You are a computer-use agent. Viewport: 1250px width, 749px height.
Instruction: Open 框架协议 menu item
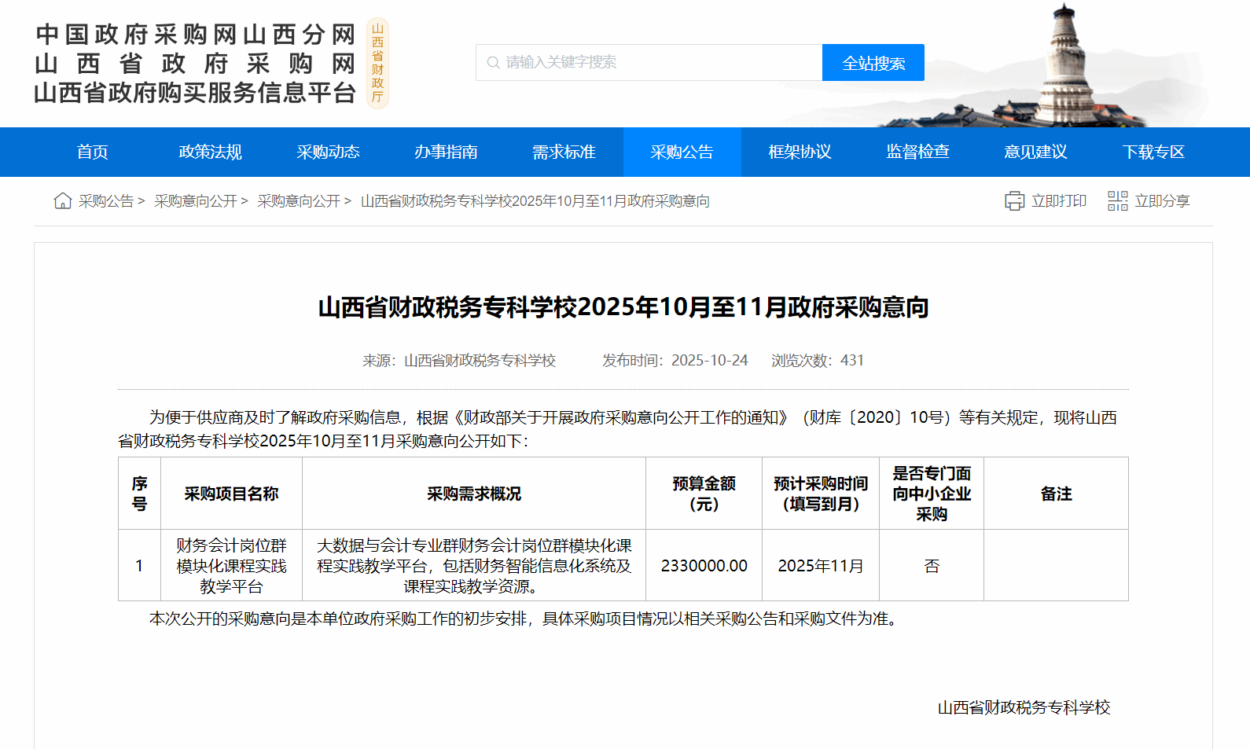point(800,152)
